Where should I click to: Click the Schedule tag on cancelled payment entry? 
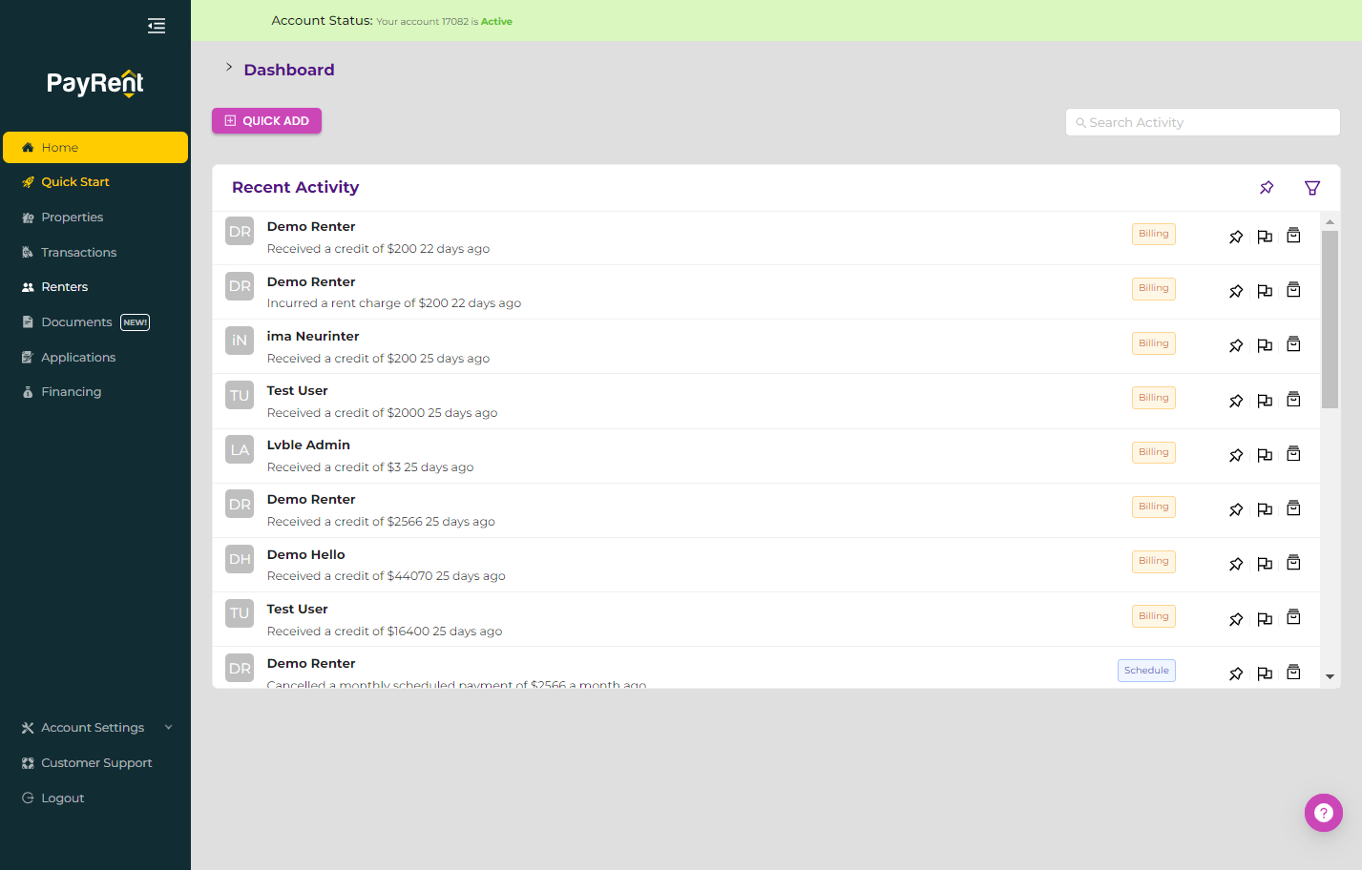[x=1146, y=671]
